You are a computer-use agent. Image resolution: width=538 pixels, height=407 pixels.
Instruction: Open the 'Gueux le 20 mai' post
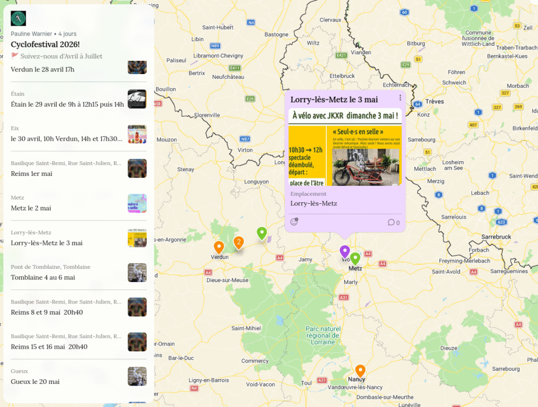[x=35, y=381]
